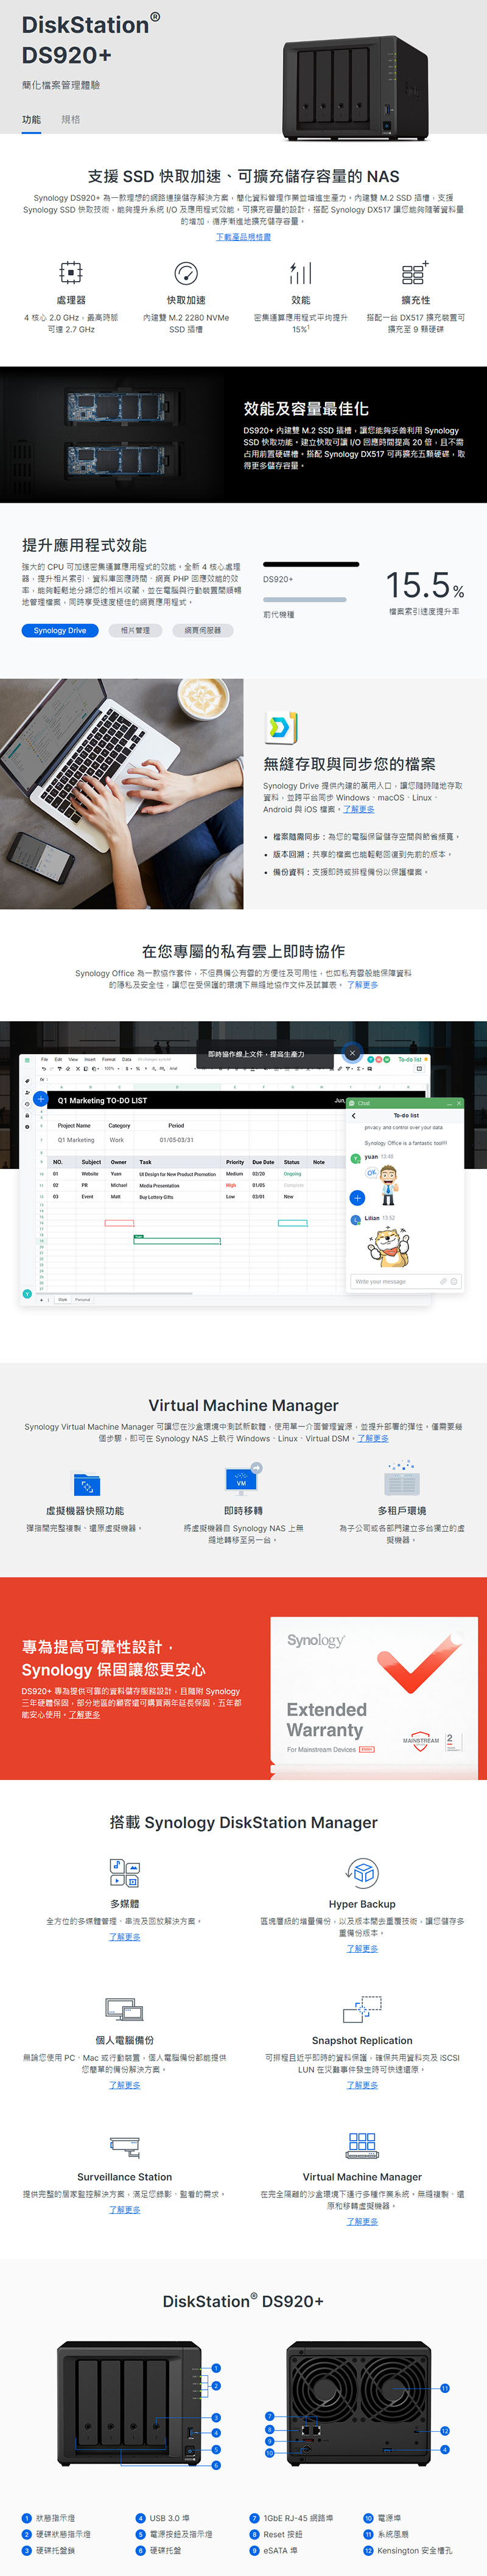Click the 即時移轉 VM migration icon
The image size is (487, 2576).
tap(243, 1480)
